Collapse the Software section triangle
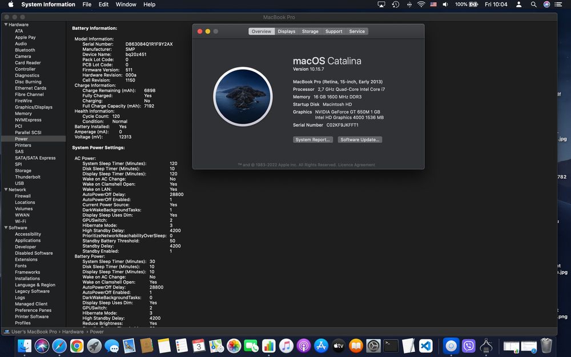 (x=6, y=227)
